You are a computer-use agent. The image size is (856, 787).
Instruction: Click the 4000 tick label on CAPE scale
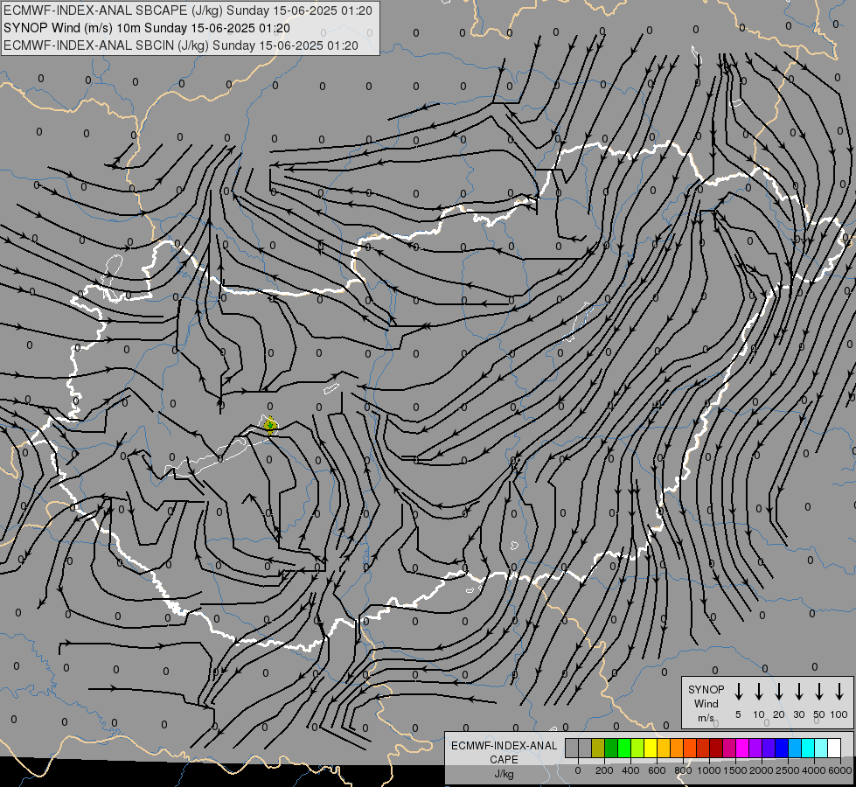pyautogui.click(x=814, y=770)
